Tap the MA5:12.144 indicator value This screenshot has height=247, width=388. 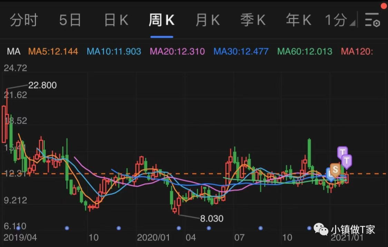tap(53, 51)
